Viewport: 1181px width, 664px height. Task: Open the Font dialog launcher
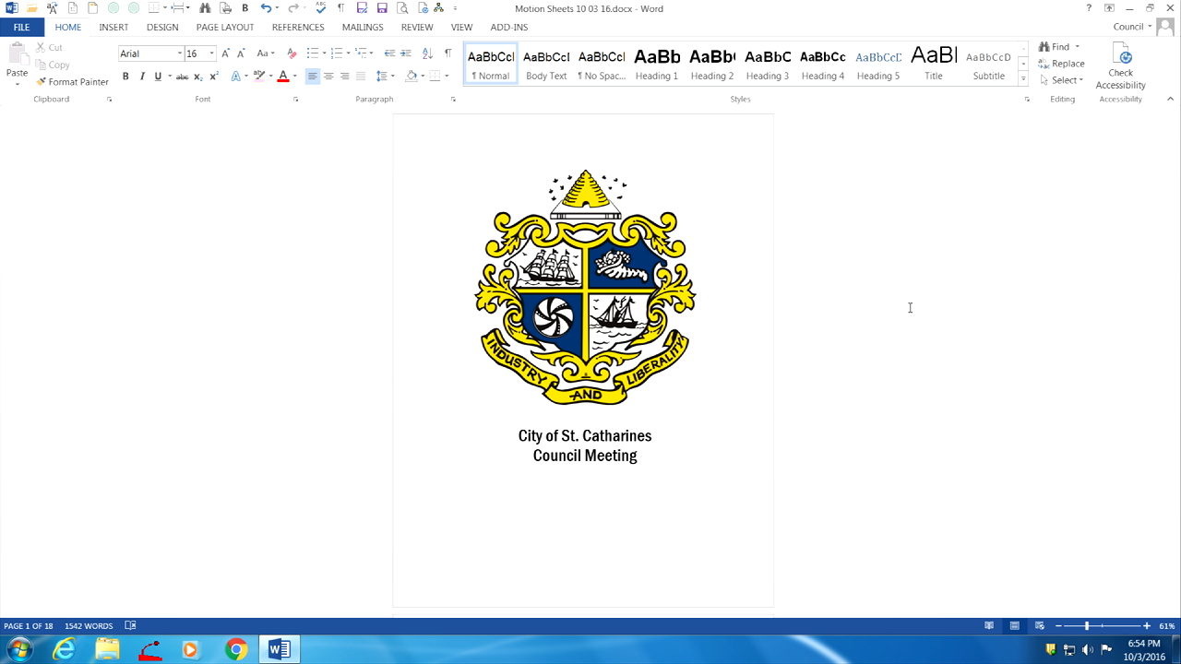pyautogui.click(x=296, y=99)
